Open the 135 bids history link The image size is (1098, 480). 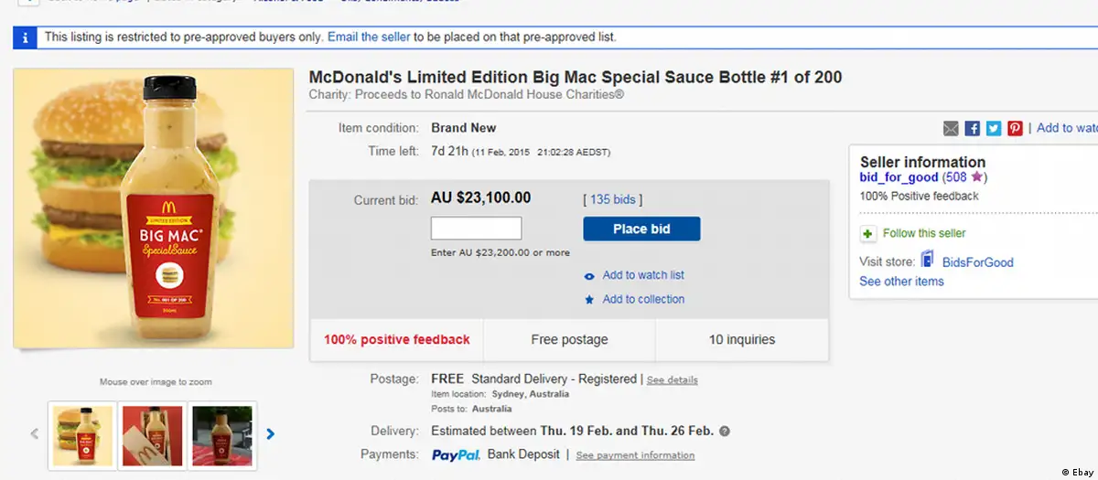point(612,199)
